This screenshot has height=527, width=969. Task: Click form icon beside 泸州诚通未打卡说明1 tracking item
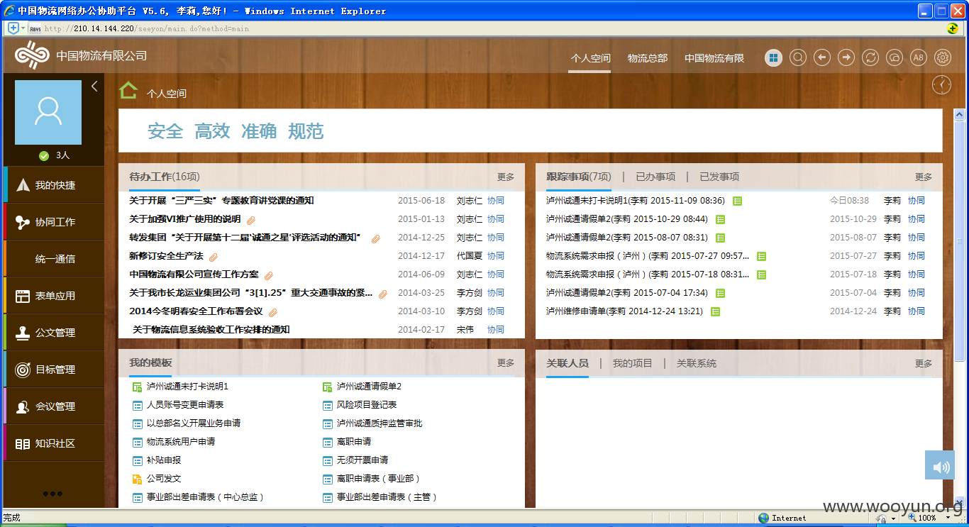(737, 201)
